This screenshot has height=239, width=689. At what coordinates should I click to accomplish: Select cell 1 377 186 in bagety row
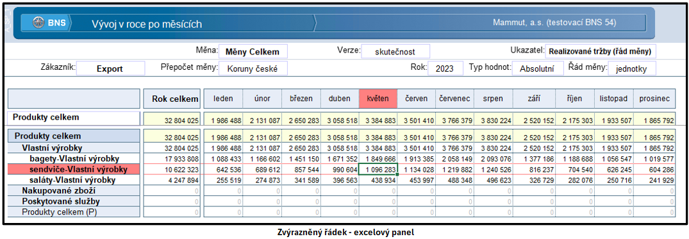tap(535, 158)
